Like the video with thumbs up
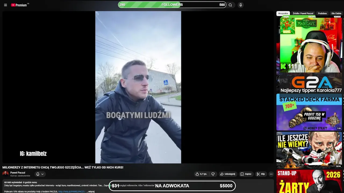This screenshot has height=193, width=344. (x=201, y=174)
